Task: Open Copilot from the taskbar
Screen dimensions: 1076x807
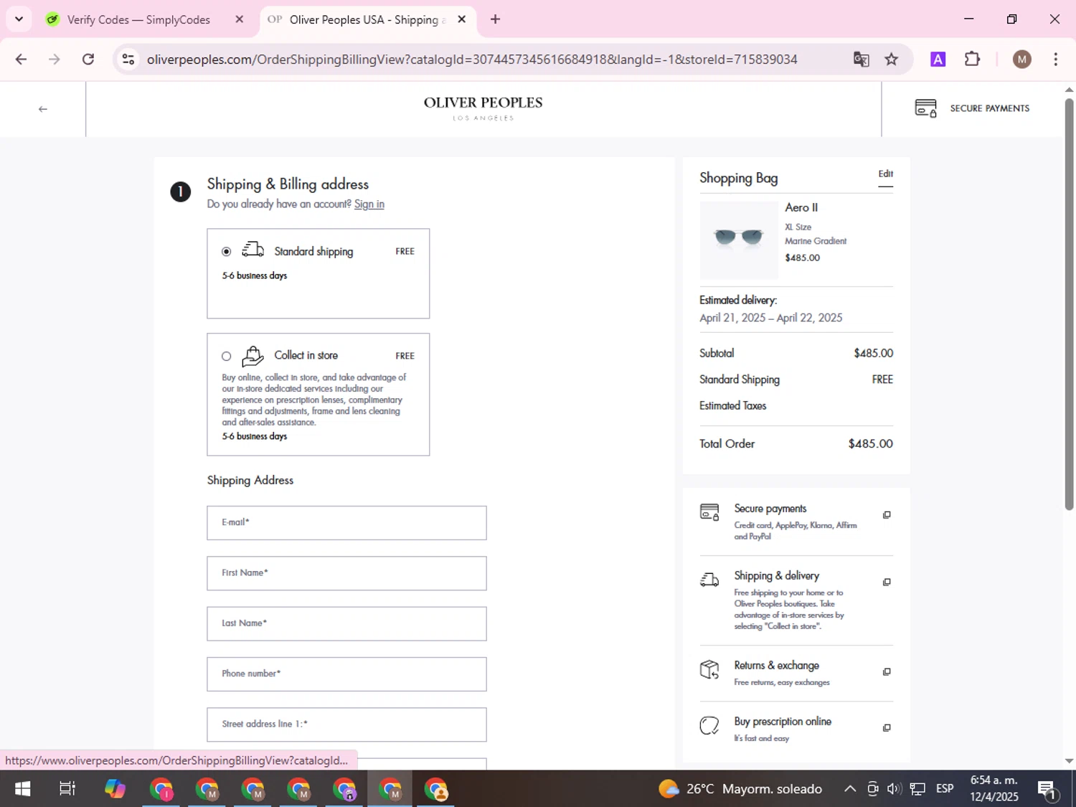Action: (x=115, y=789)
